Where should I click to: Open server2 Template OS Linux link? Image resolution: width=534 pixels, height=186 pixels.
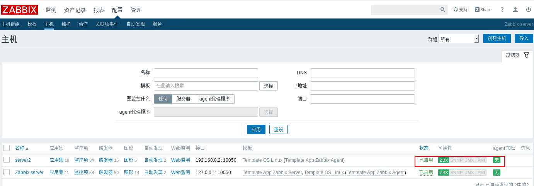point(262,160)
